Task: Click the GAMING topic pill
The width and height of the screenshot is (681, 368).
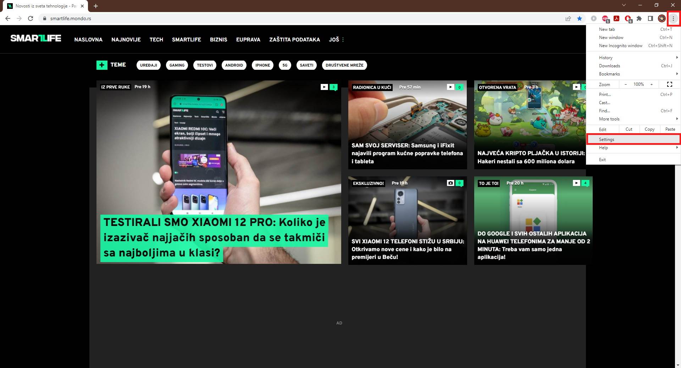Action: tap(177, 65)
